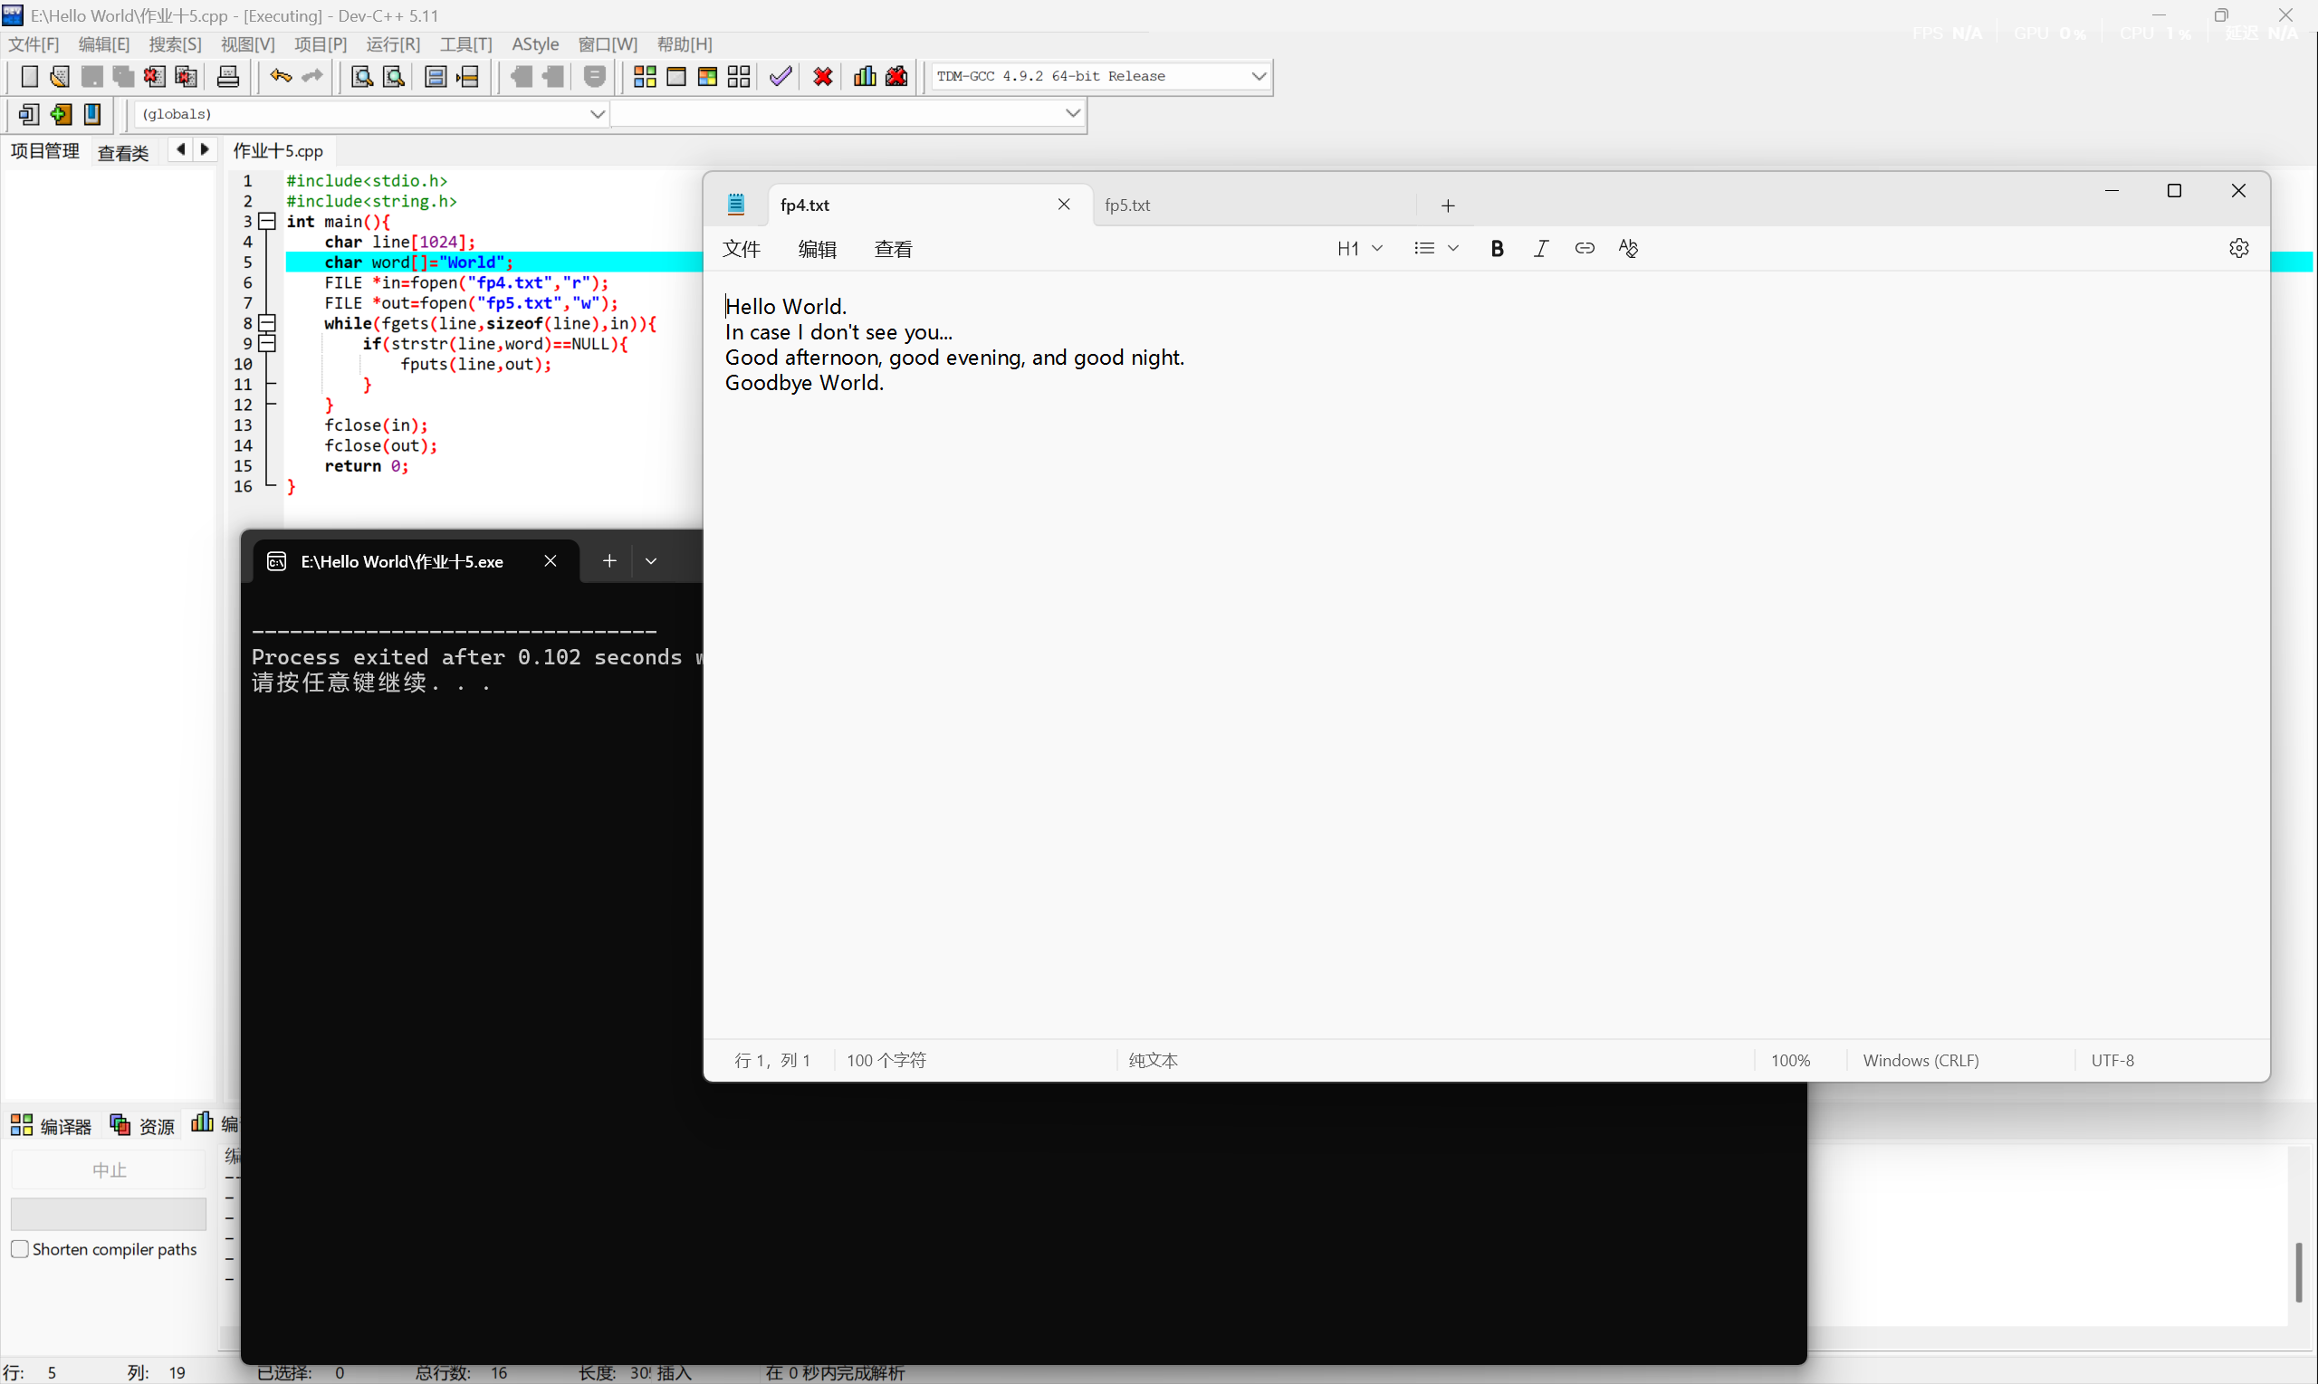
Task: Expand the (globals) scope dropdown
Action: pyautogui.click(x=597, y=114)
